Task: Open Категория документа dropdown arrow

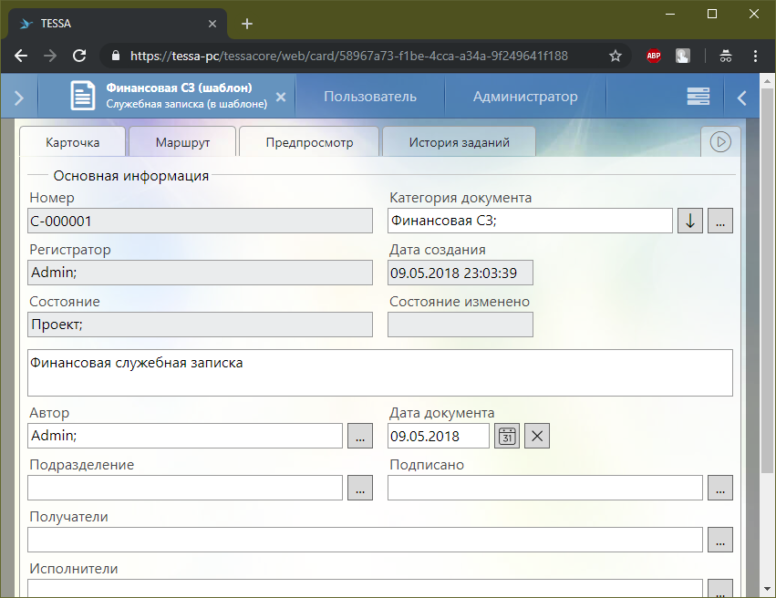Action: point(690,221)
